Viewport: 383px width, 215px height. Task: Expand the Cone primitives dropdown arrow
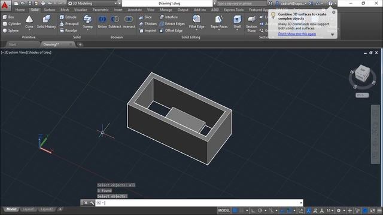(x=29, y=30)
